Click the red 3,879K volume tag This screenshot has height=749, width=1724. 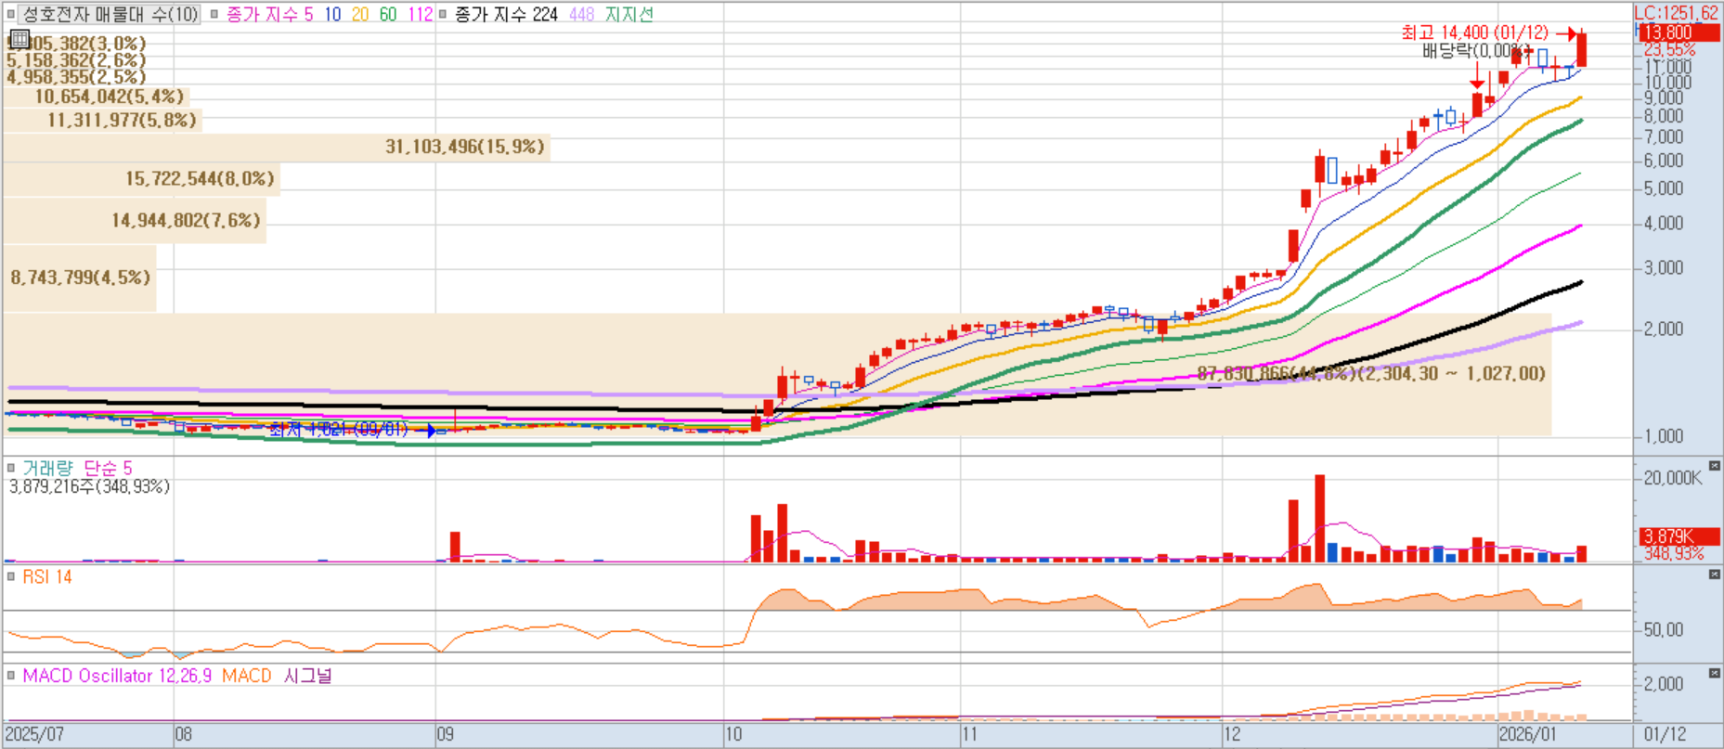pyautogui.click(x=1679, y=536)
